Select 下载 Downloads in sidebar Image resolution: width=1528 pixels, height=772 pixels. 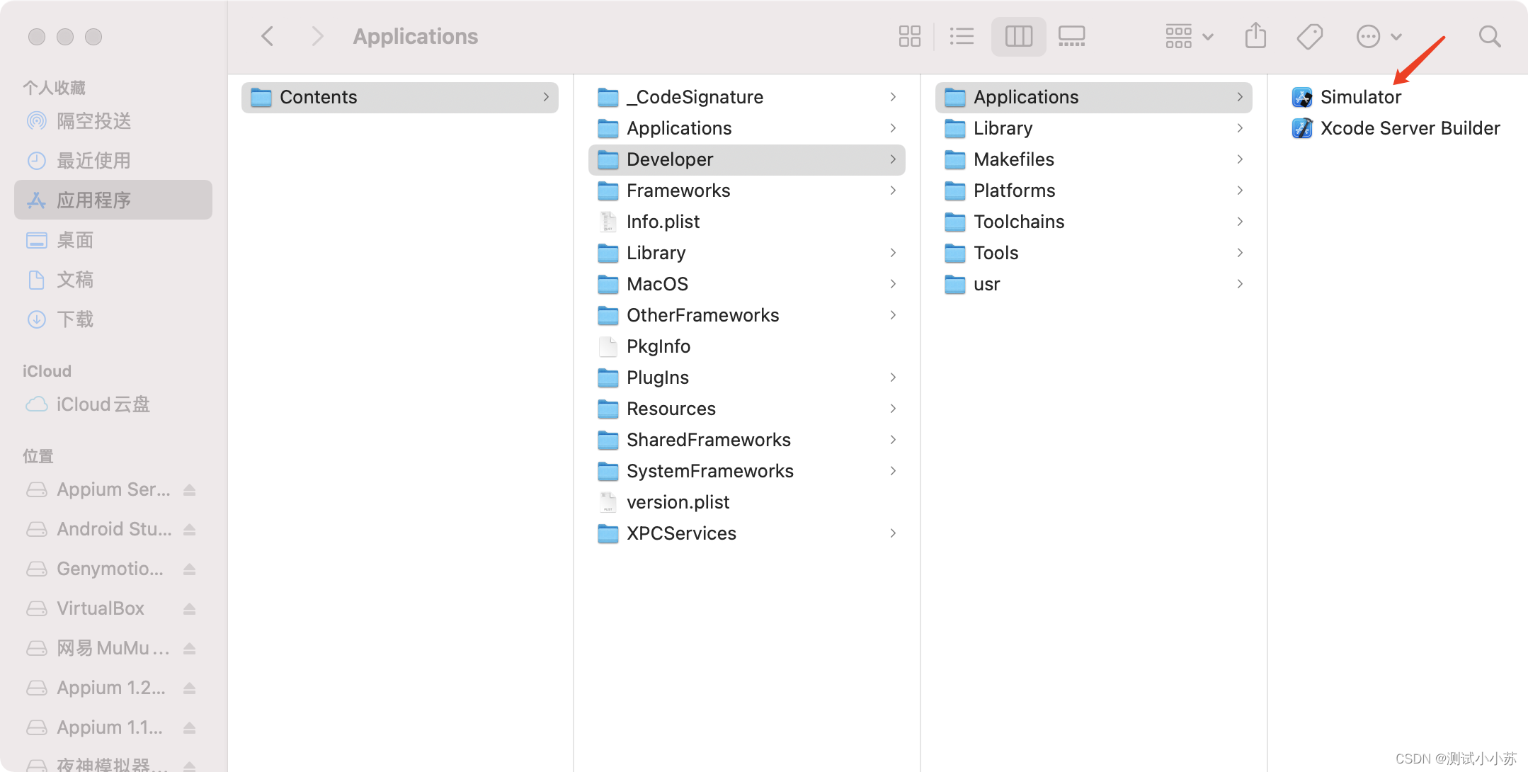pos(74,319)
